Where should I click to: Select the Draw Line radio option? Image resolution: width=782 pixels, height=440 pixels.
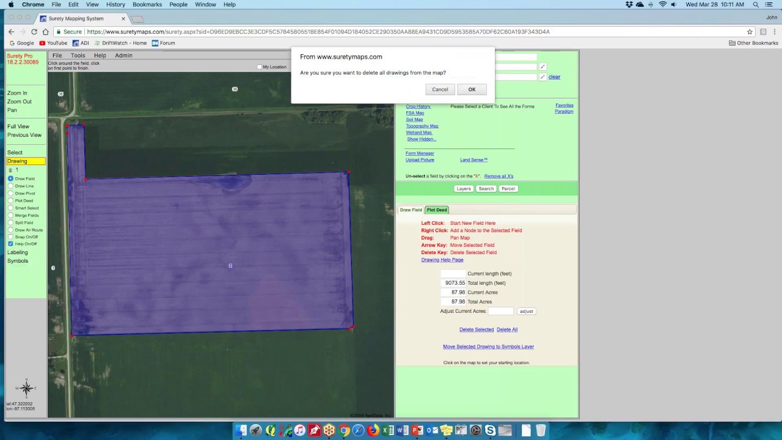10,186
